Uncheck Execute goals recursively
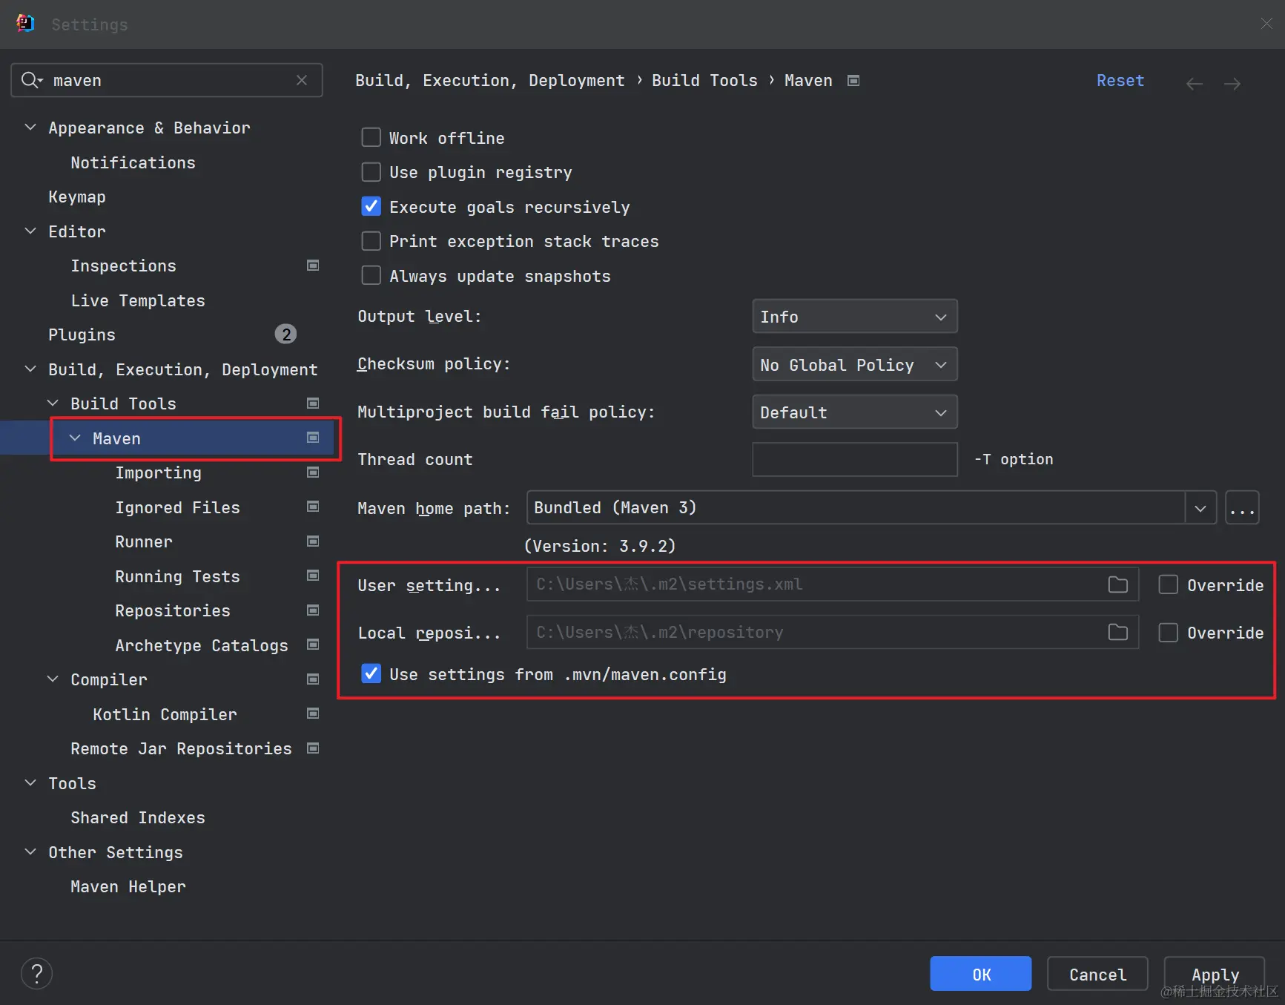 (x=371, y=206)
